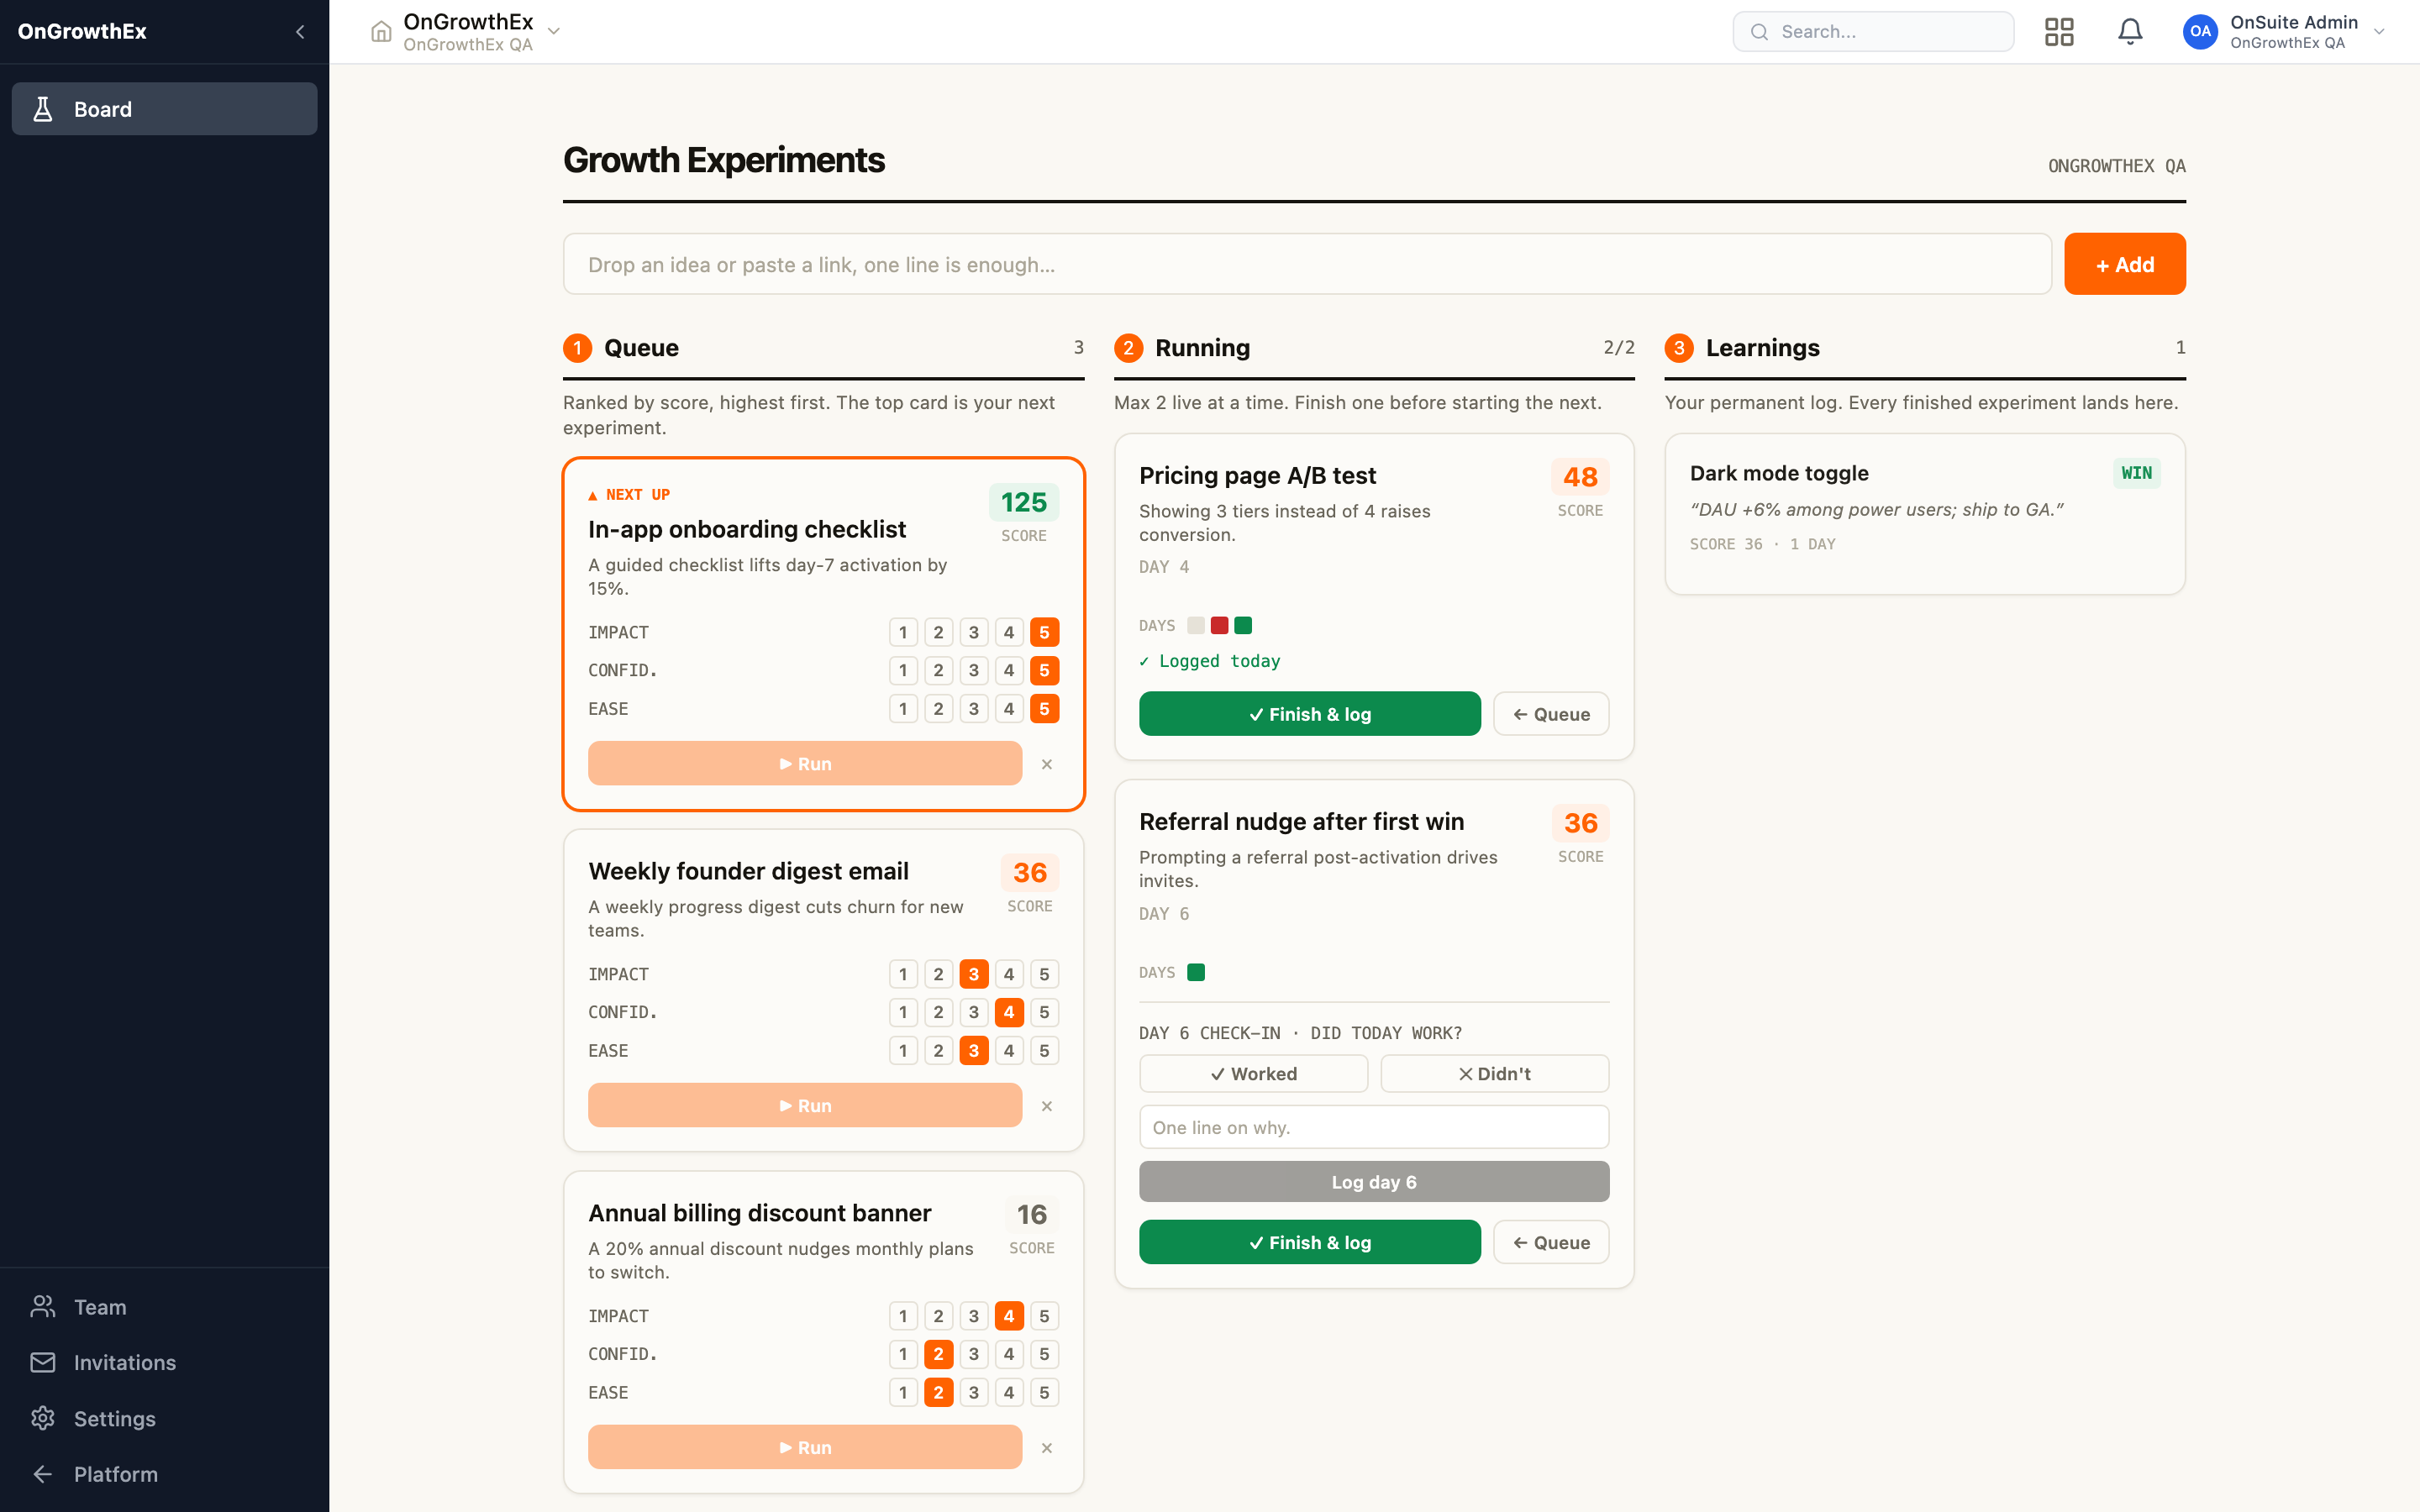Open the Board flask icon in sidebar
Screen dimensions: 2420x1512
43,109
